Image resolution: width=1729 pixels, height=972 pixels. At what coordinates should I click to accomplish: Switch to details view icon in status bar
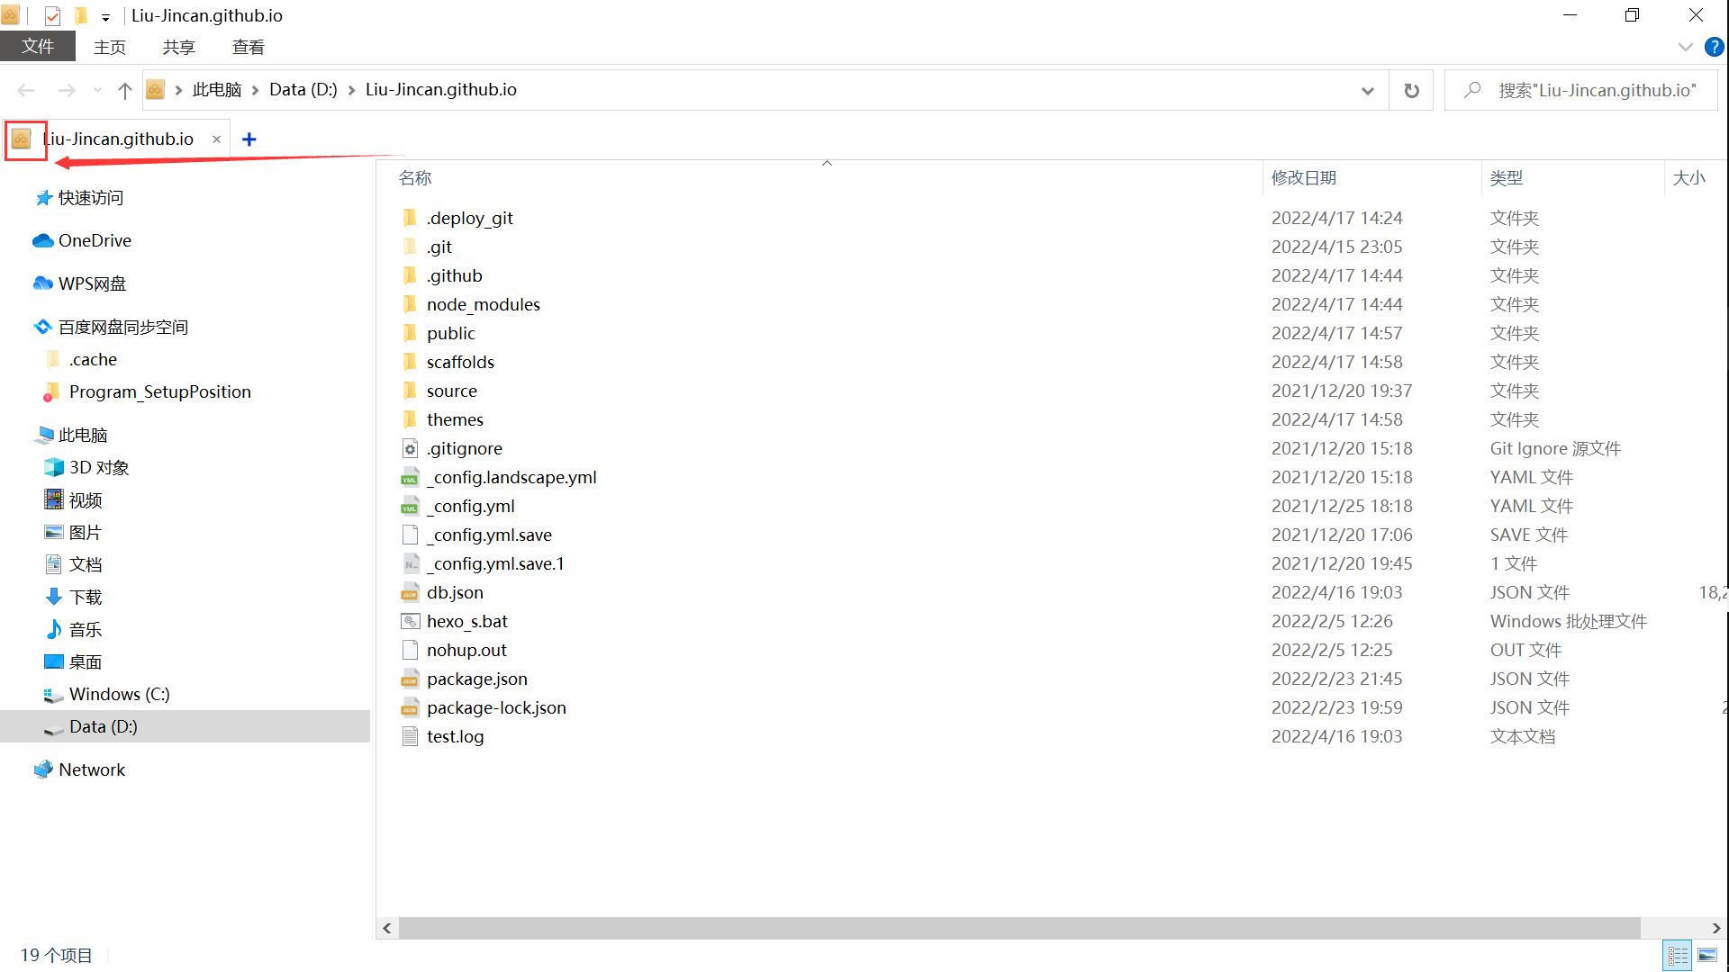[x=1678, y=955]
